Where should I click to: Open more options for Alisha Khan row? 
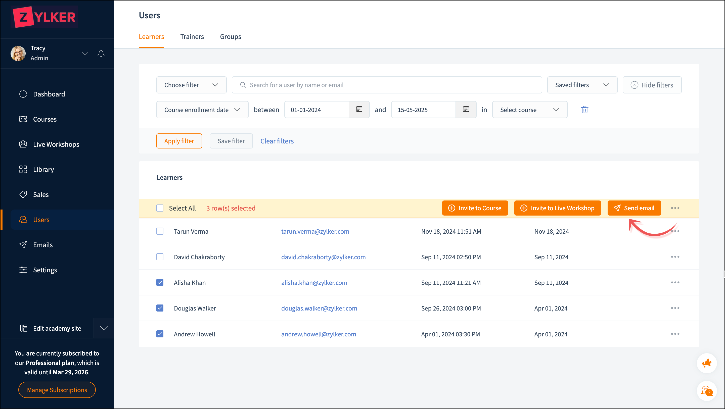(675, 282)
